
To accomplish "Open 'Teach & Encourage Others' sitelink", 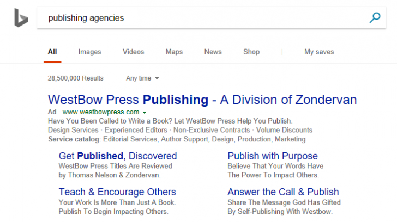I will (117, 192).
